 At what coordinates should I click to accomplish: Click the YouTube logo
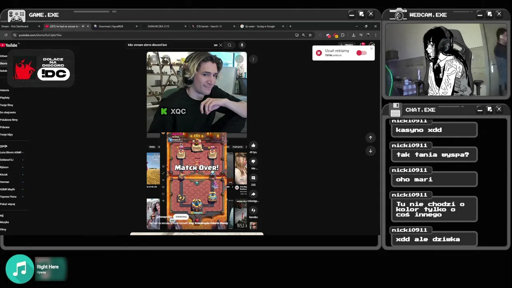pos(9,45)
